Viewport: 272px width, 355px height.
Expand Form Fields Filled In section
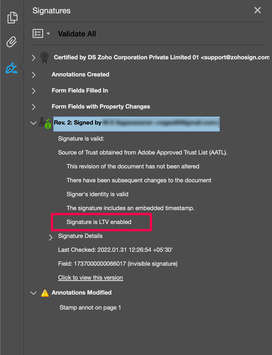(34, 91)
